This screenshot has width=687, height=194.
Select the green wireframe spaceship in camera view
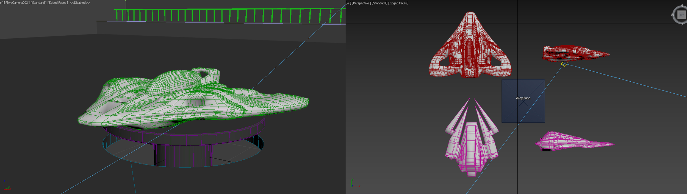pyautogui.click(x=193, y=99)
